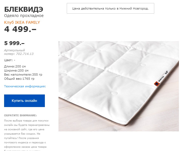The image size is (189, 151).
Task: Click the orange label tag on the duvet
Action: pyautogui.click(x=157, y=84)
